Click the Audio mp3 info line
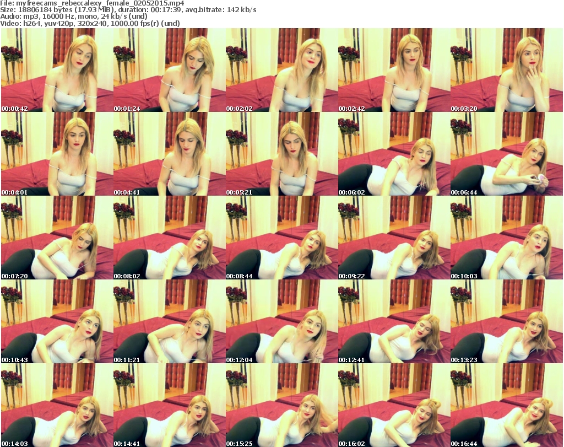The image size is (564, 447). [x=74, y=17]
